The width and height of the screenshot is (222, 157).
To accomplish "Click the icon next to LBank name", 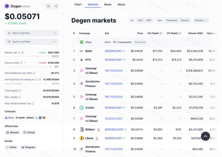I will coord(97,138).
